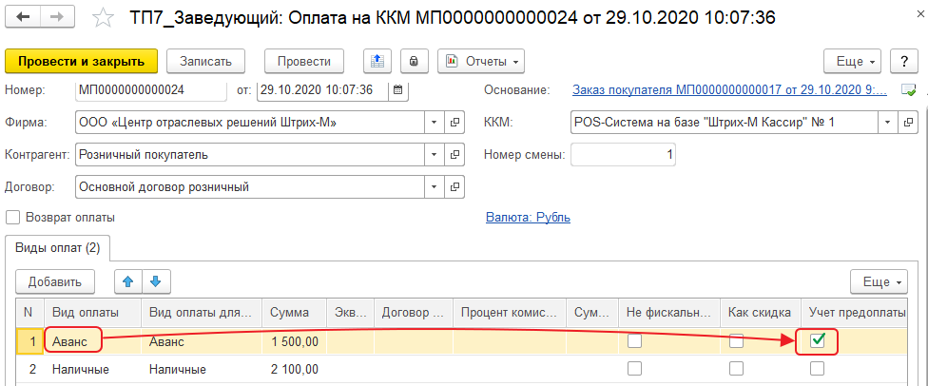Expand the Контрагент dropdown list
Screen dimensions: 928x386
(434, 155)
